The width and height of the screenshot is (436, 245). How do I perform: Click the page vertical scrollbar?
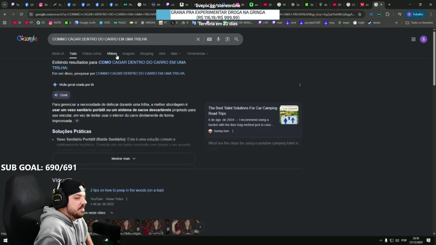pos(434,58)
